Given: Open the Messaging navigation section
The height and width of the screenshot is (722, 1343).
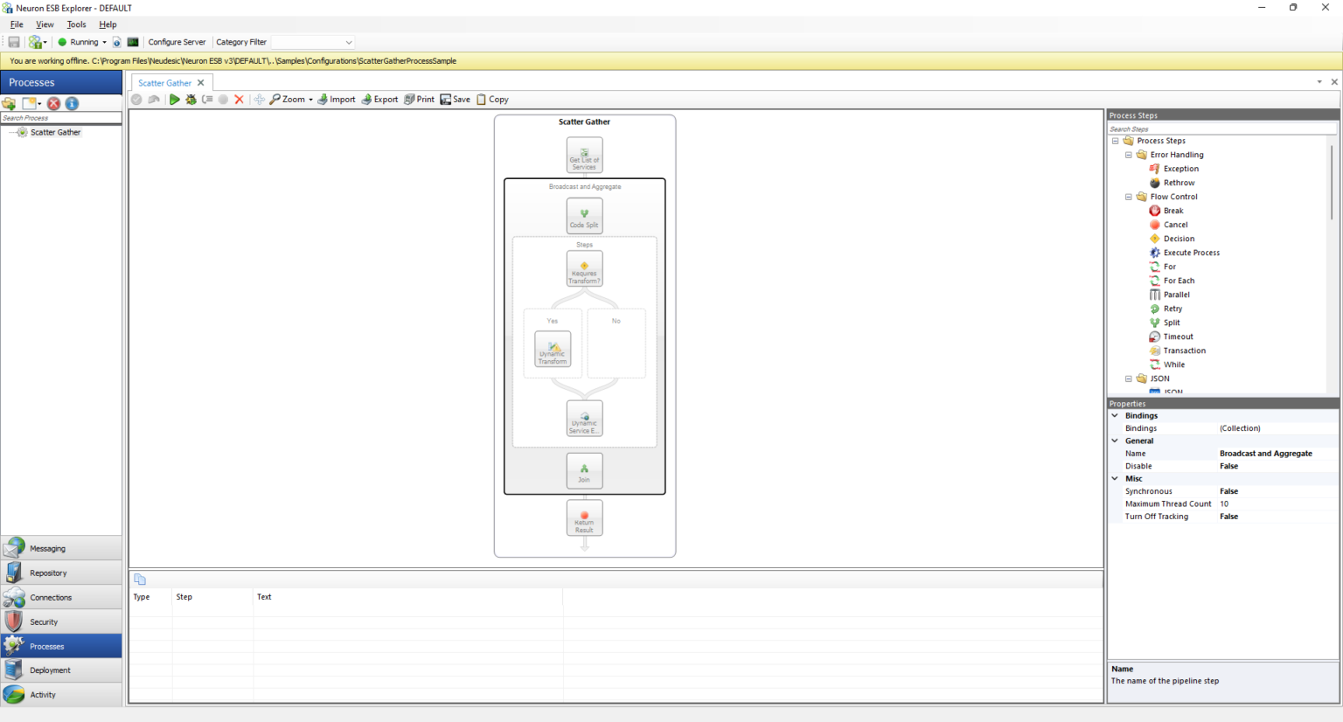Looking at the screenshot, I should coord(61,548).
